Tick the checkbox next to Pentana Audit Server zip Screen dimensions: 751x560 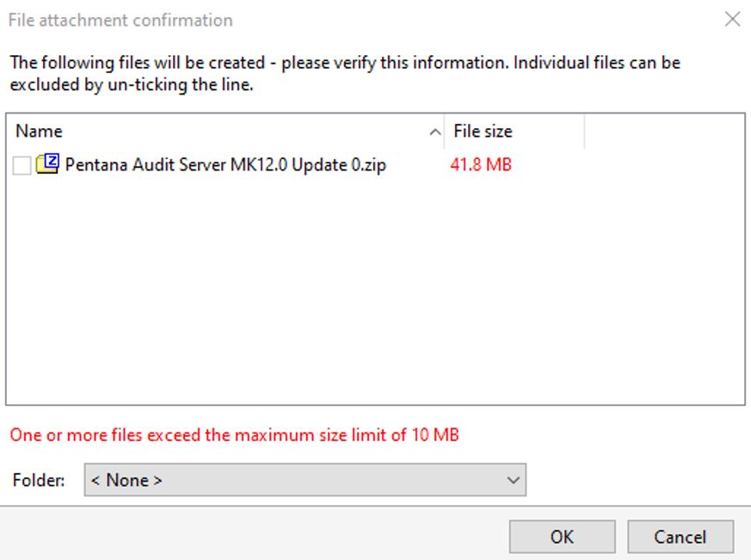pos(22,165)
